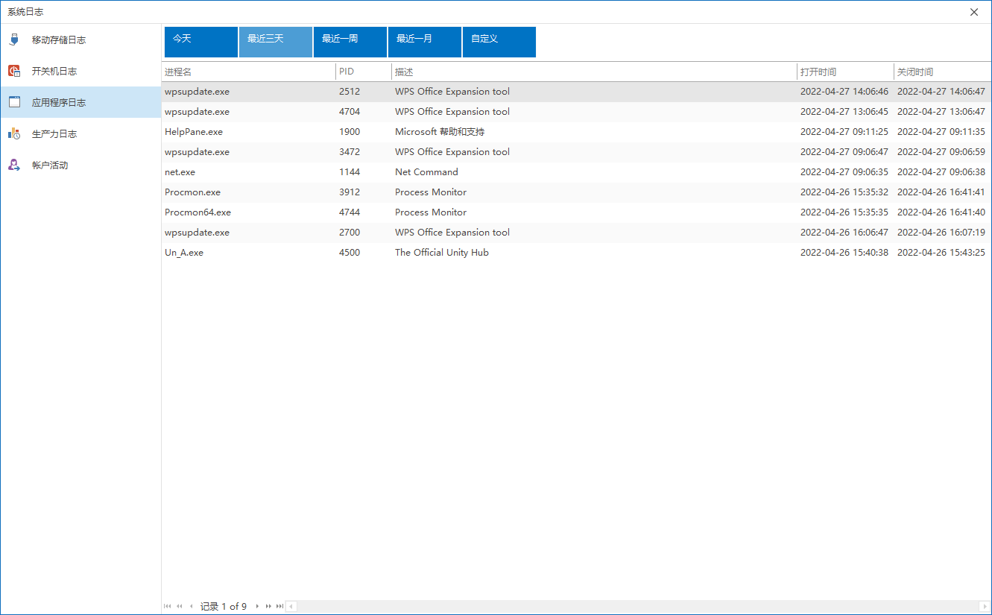Open 移动存储日志 section
The image size is (992, 615).
click(80, 40)
